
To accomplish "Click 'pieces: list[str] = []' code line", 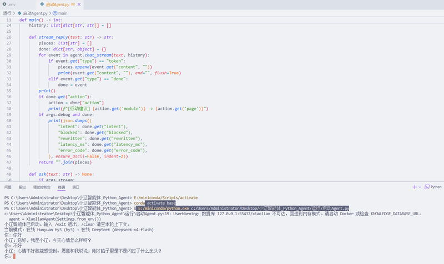I will [x=65, y=43].
